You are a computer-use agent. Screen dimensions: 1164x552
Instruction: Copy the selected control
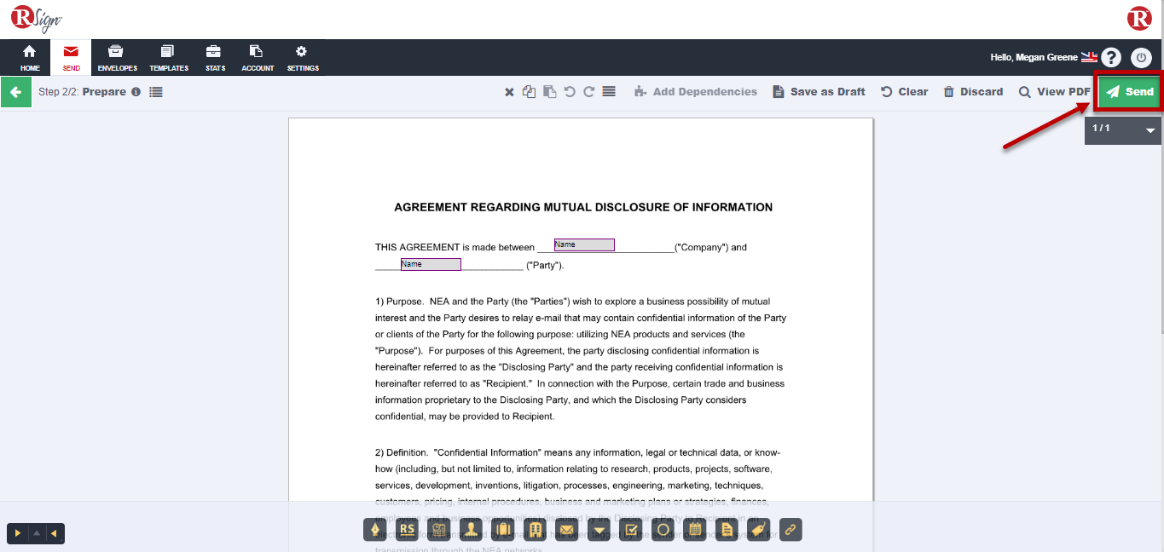pyautogui.click(x=529, y=92)
